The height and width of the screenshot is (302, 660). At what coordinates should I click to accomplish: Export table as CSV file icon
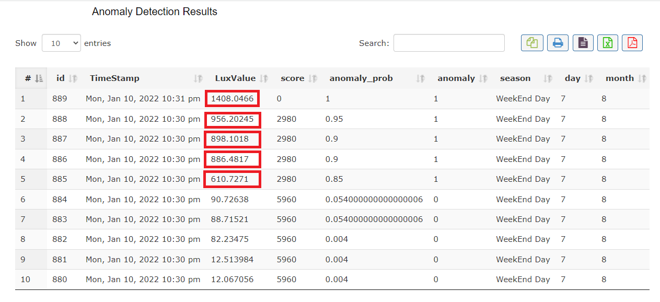(x=583, y=43)
